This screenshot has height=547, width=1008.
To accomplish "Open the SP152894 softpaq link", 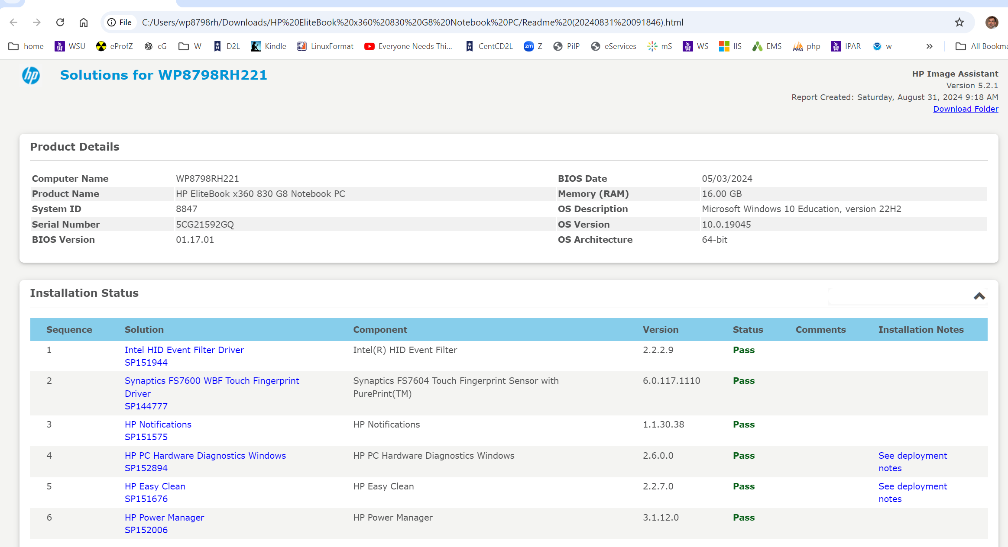I will [x=146, y=468].
